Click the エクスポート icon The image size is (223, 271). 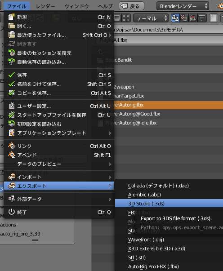[12, 186]
